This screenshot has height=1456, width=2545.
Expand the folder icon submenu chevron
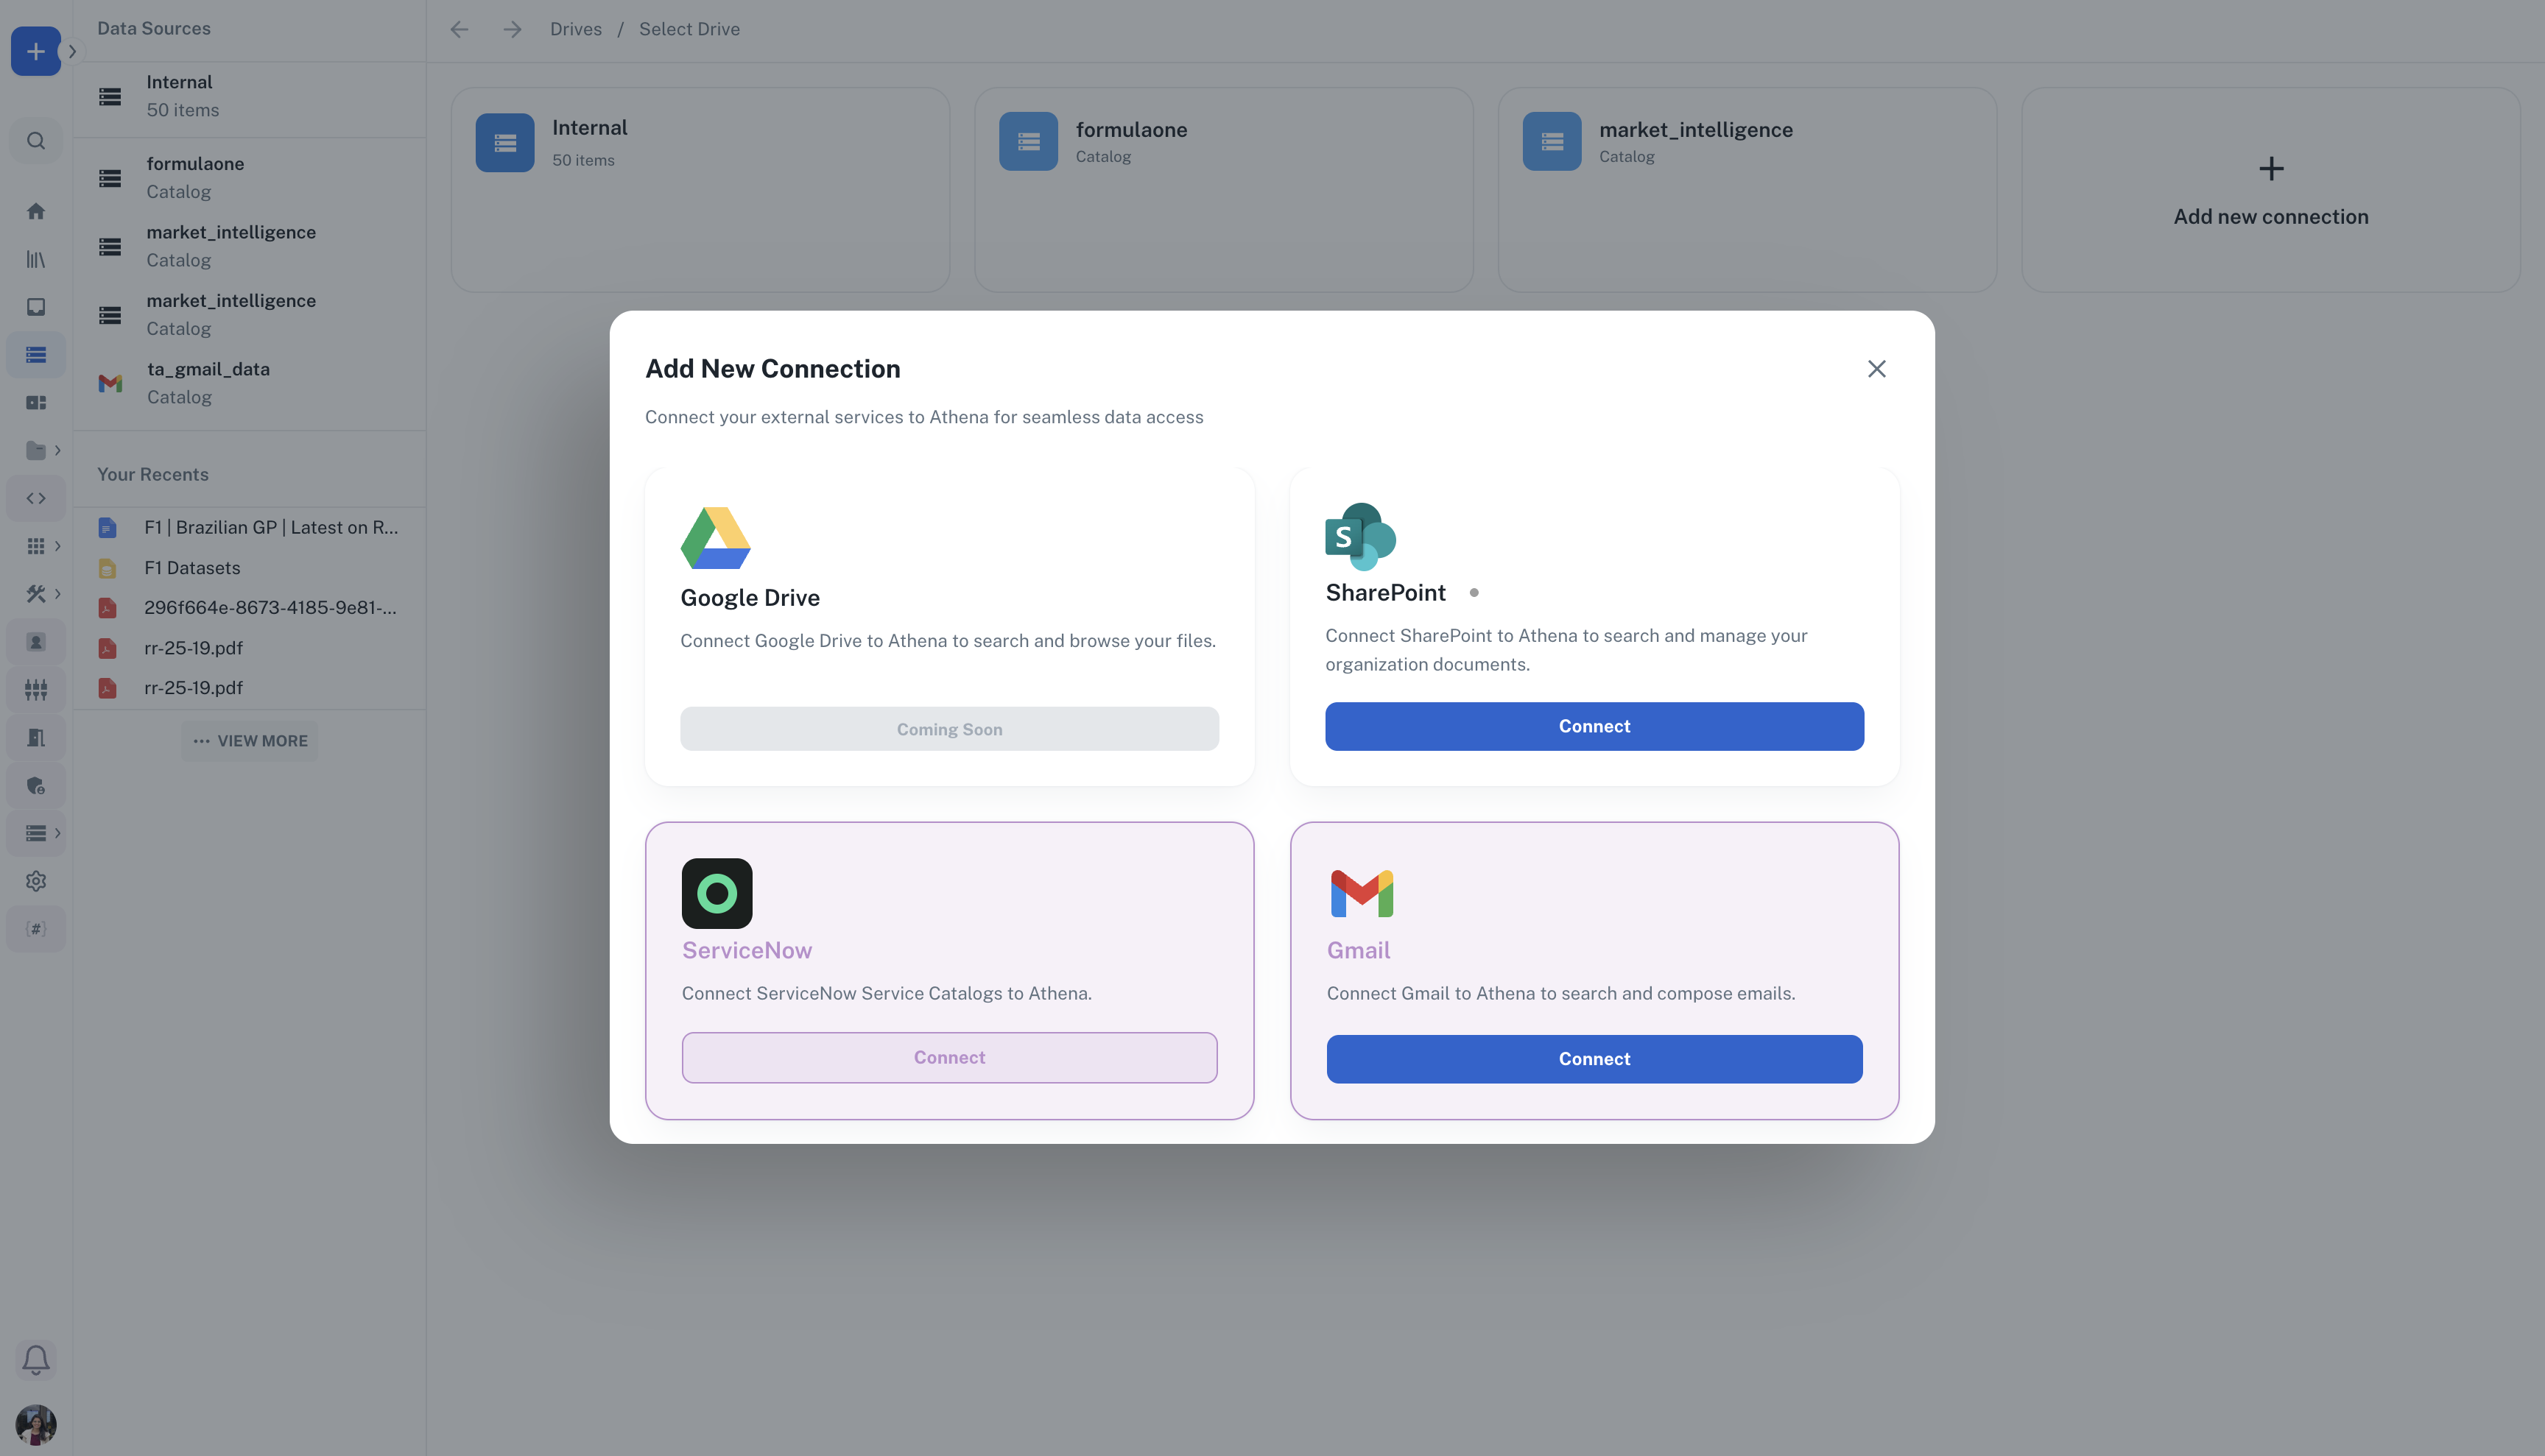point(58,451)
